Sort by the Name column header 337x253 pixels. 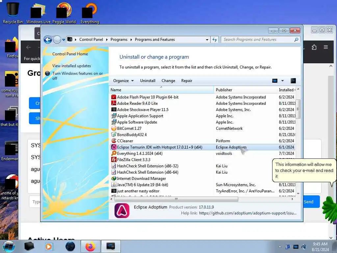(x=161, y=90)
